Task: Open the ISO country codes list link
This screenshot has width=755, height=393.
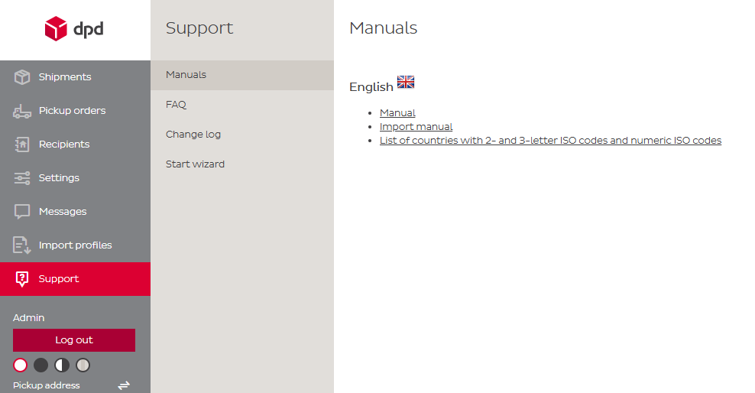Action: point(550,141)
